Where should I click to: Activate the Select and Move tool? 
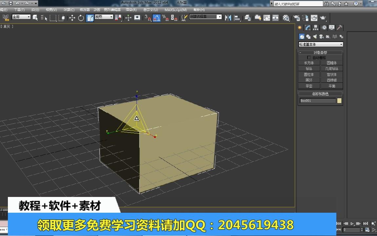[x=71, y=18]
